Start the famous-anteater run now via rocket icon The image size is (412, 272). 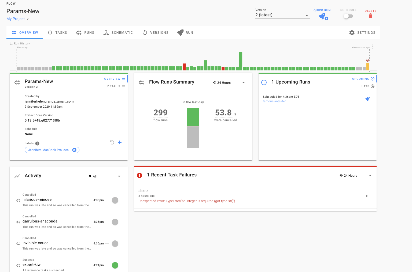(367, 99)
